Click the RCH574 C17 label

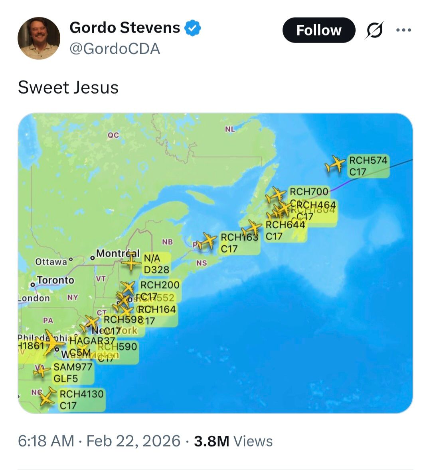point(368,166)
